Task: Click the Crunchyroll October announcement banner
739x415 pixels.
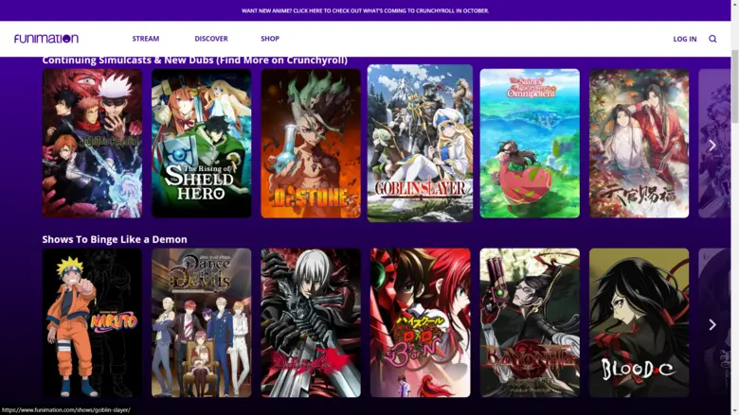Action: click(x=366, y=10)
